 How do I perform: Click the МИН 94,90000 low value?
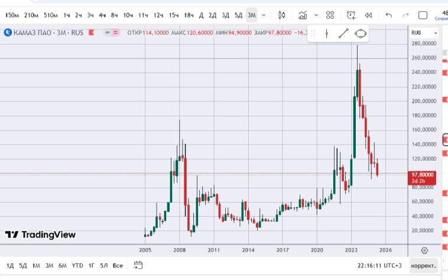(233, 33)
